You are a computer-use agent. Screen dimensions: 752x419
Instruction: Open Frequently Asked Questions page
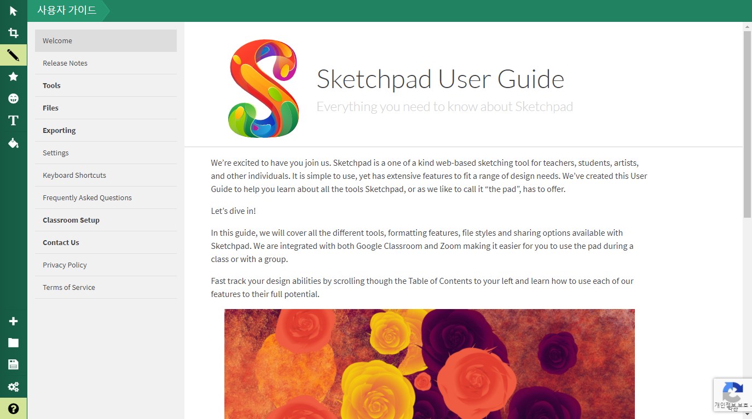click(106, 197)
